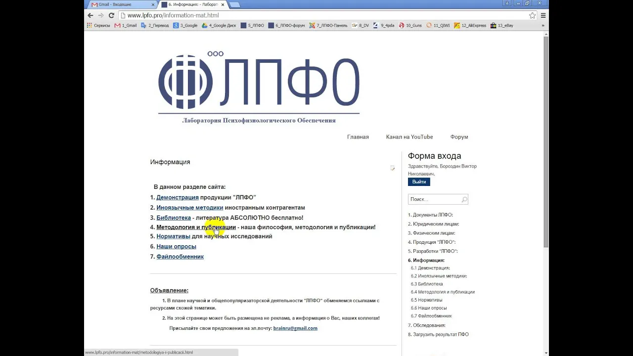Open the Сервисы apps bookmark

(x=98, y=25)
